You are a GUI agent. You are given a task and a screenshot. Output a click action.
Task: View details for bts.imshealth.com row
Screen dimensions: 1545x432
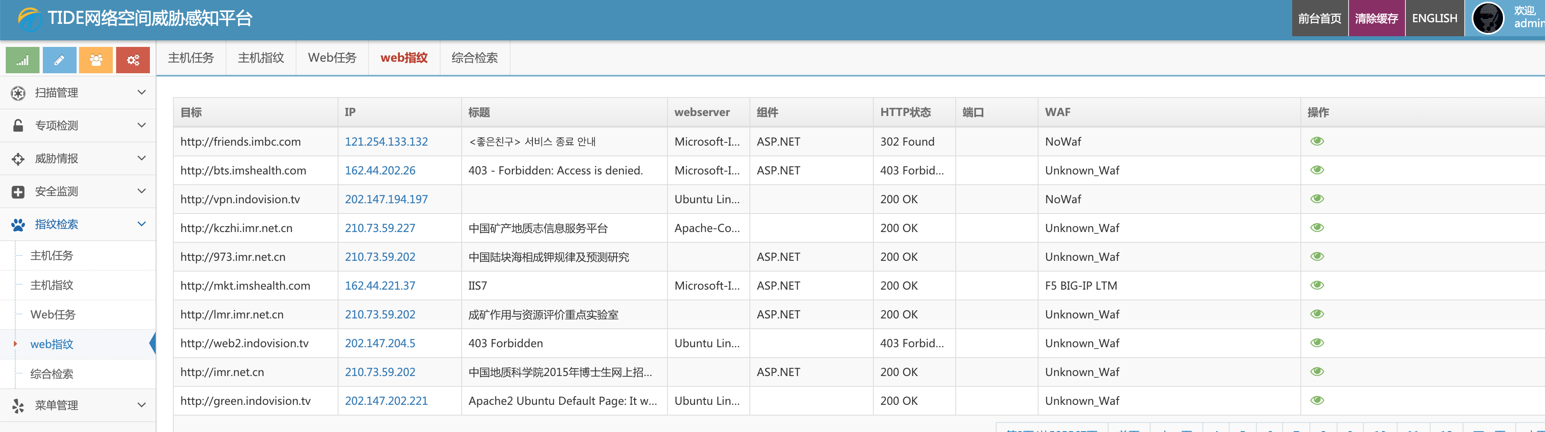pos(1317,170)
